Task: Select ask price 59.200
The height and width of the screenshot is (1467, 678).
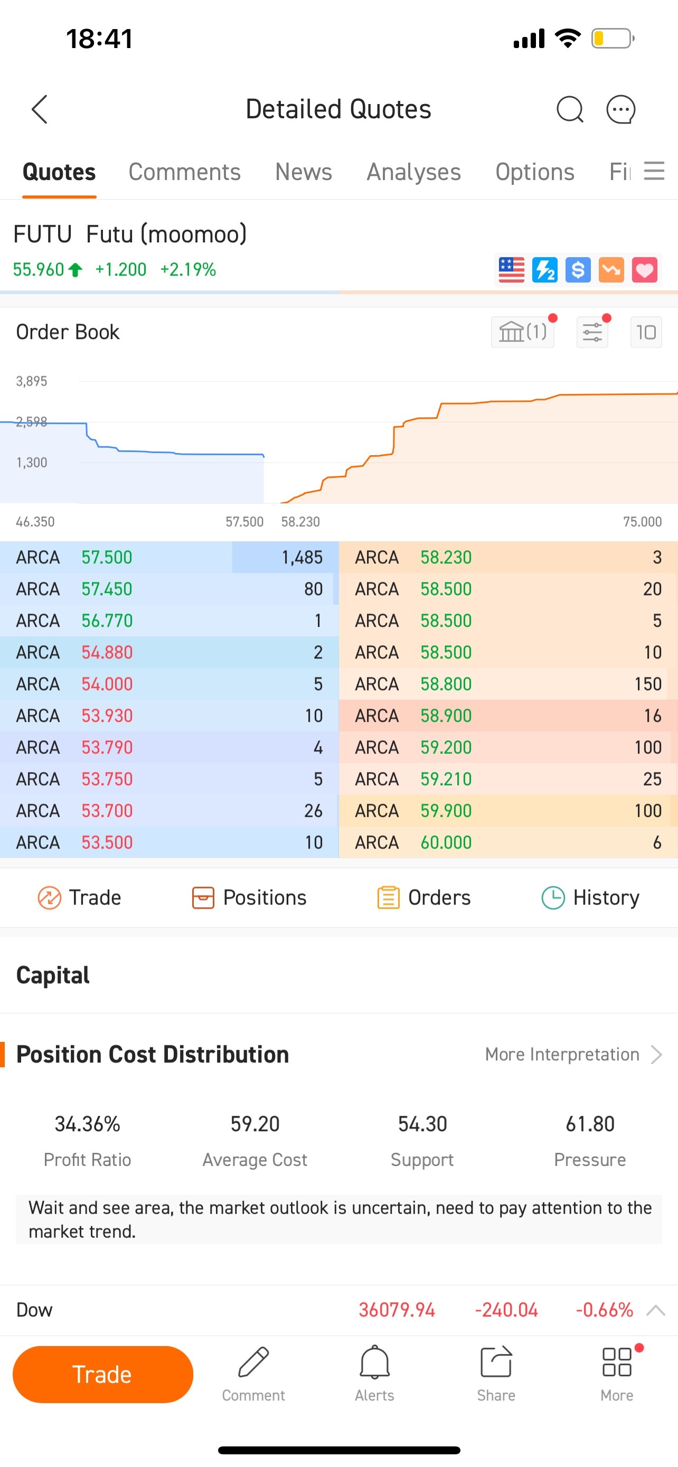Action: pyautogui.click(x=446, y=747)
